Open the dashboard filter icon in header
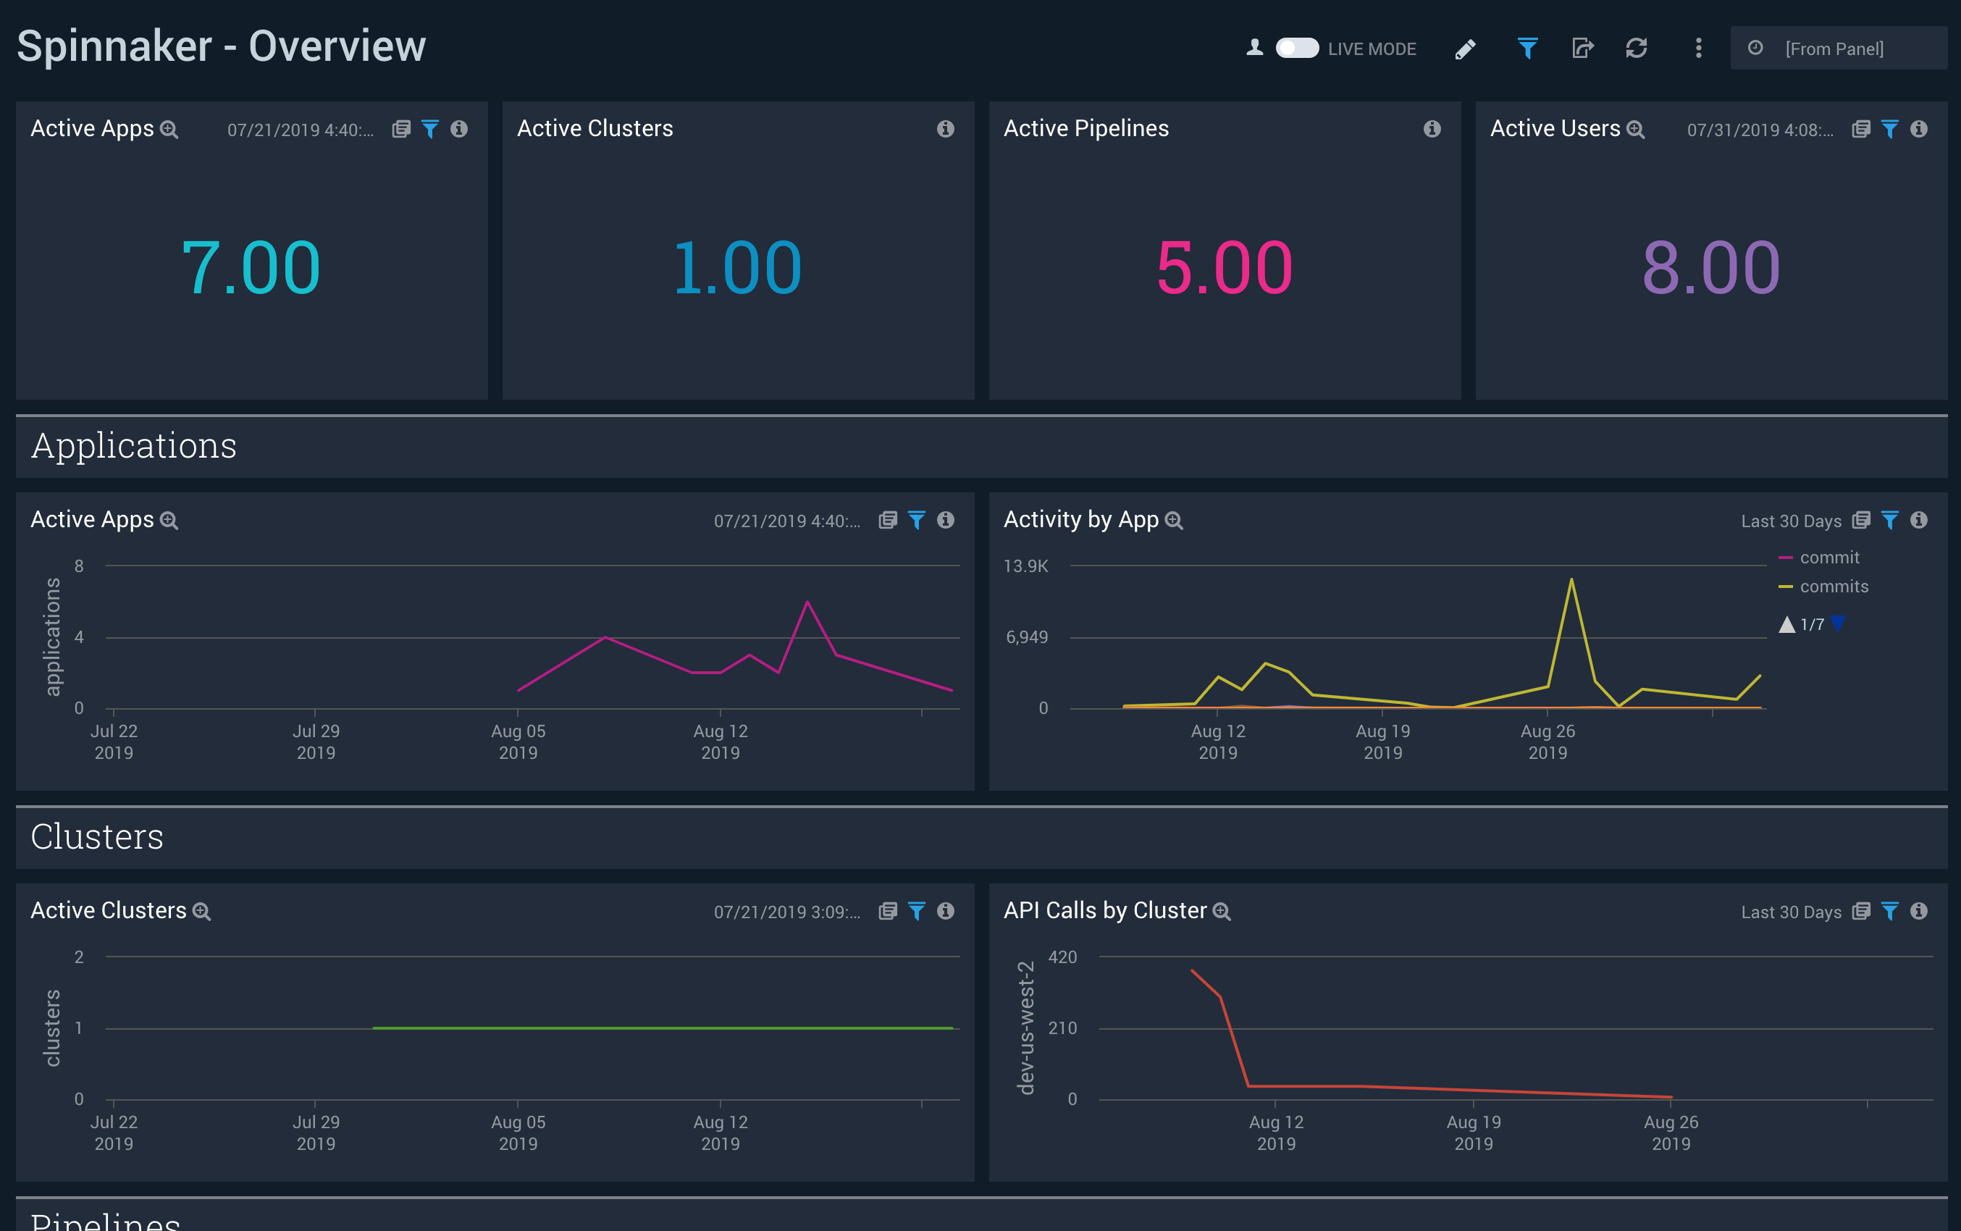 click(1528, 49)
